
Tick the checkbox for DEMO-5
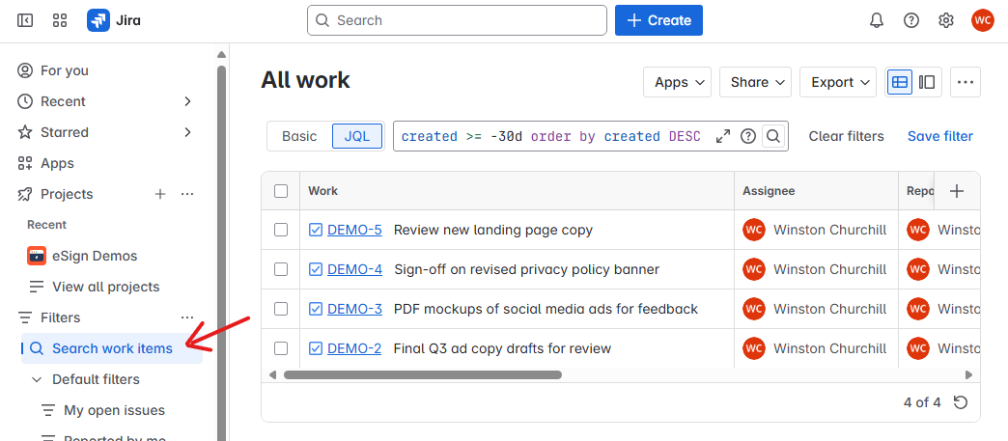pyautogui.click(x=281, y=230)
